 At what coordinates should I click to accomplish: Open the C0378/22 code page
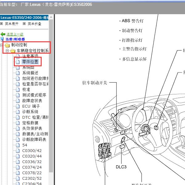pyautogui.click(x=32, y=173)
